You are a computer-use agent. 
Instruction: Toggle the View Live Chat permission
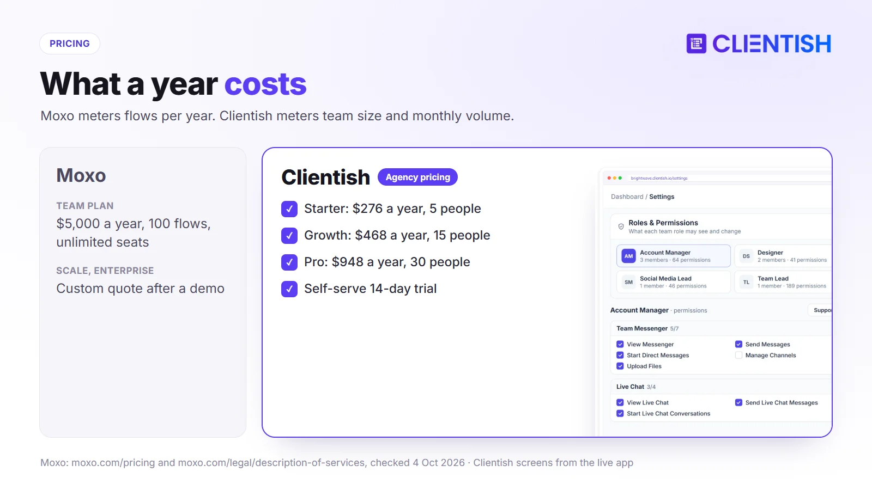pyautogui.click(x=620, y=402)
